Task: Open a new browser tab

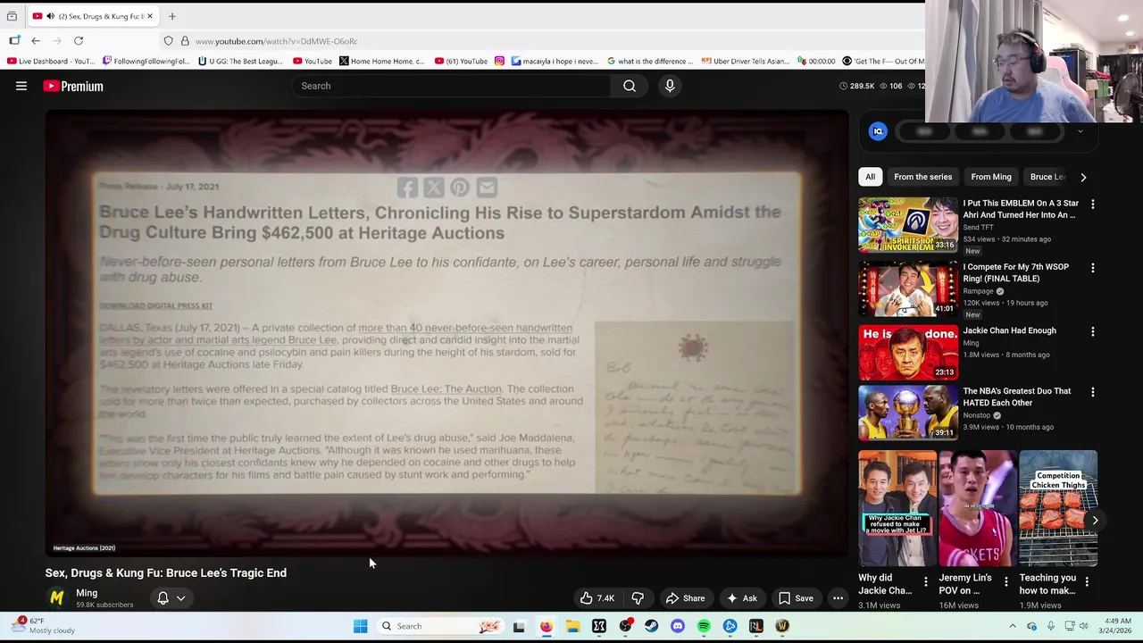Action: [x=172, y=16]
